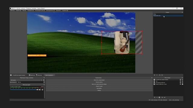This screenshot has height=108, width=193.
Task: Open the StreamFX menu
Action: (58, 10)
